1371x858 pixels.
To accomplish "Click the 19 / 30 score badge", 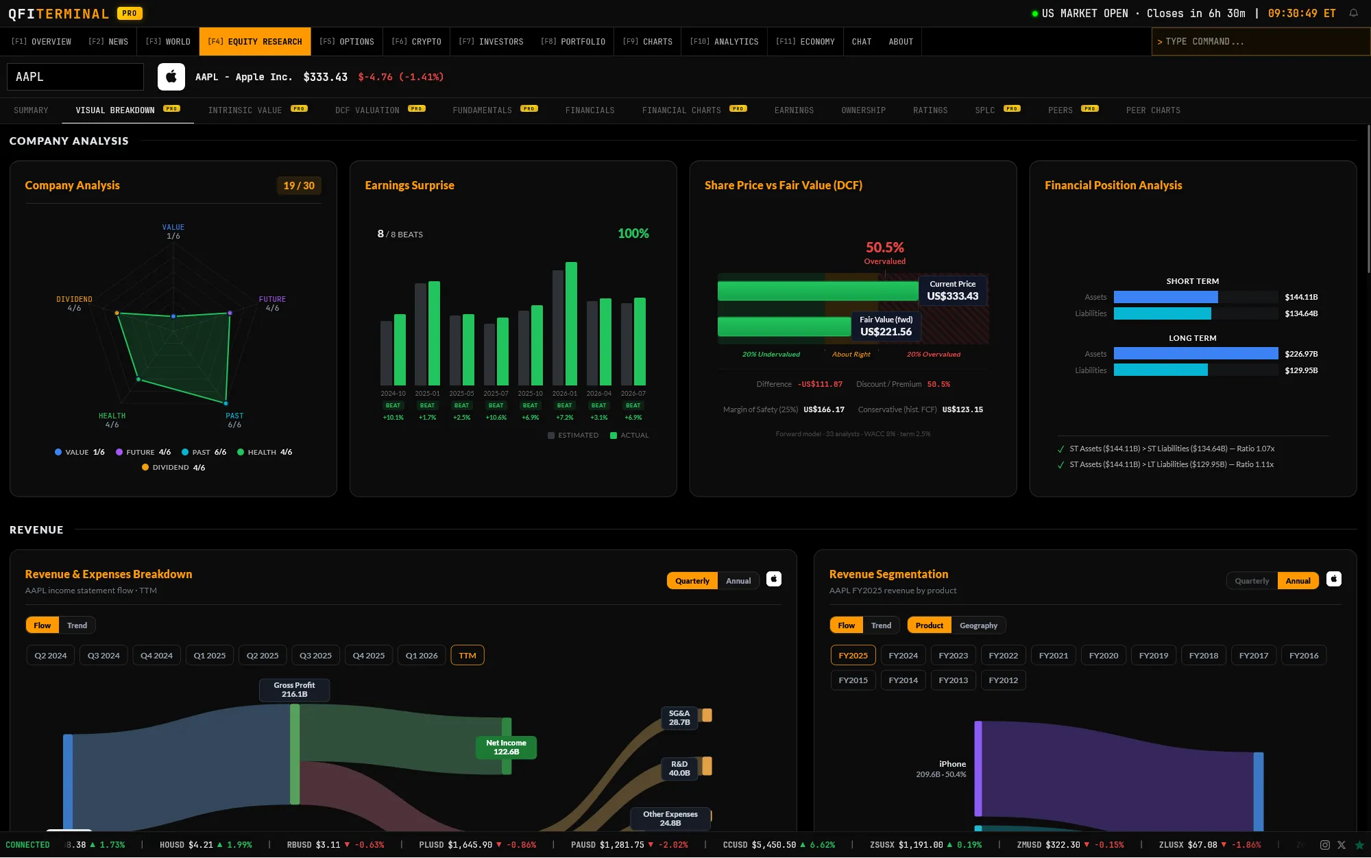I will pos(299,186).
